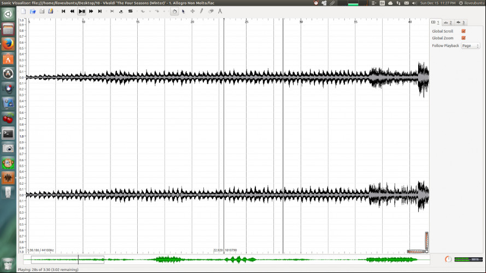This screenshot has height=273, width=486.
Task: Rewind playback to start
Action: (63, 11)
